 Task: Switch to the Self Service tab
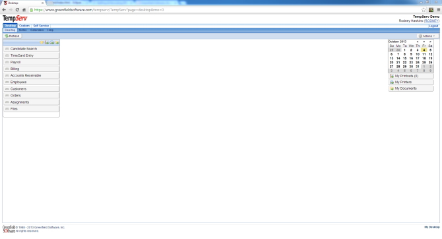point(41,26)
